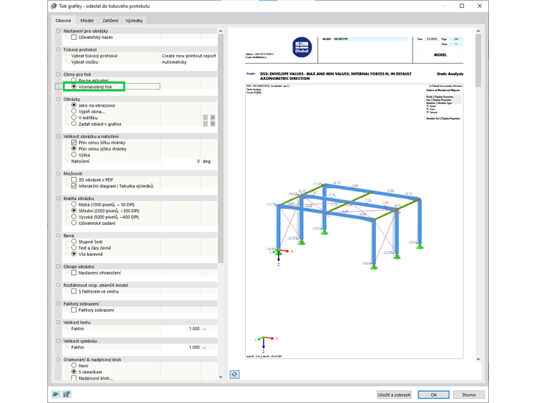This screenshot has height=403, width=537.
Task: Collapse the Barva section
Action: tap(58, 235)
